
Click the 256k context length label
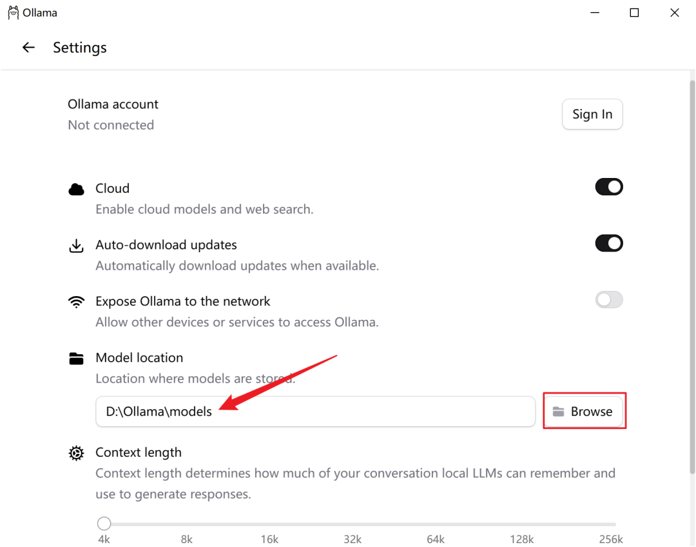611,539
